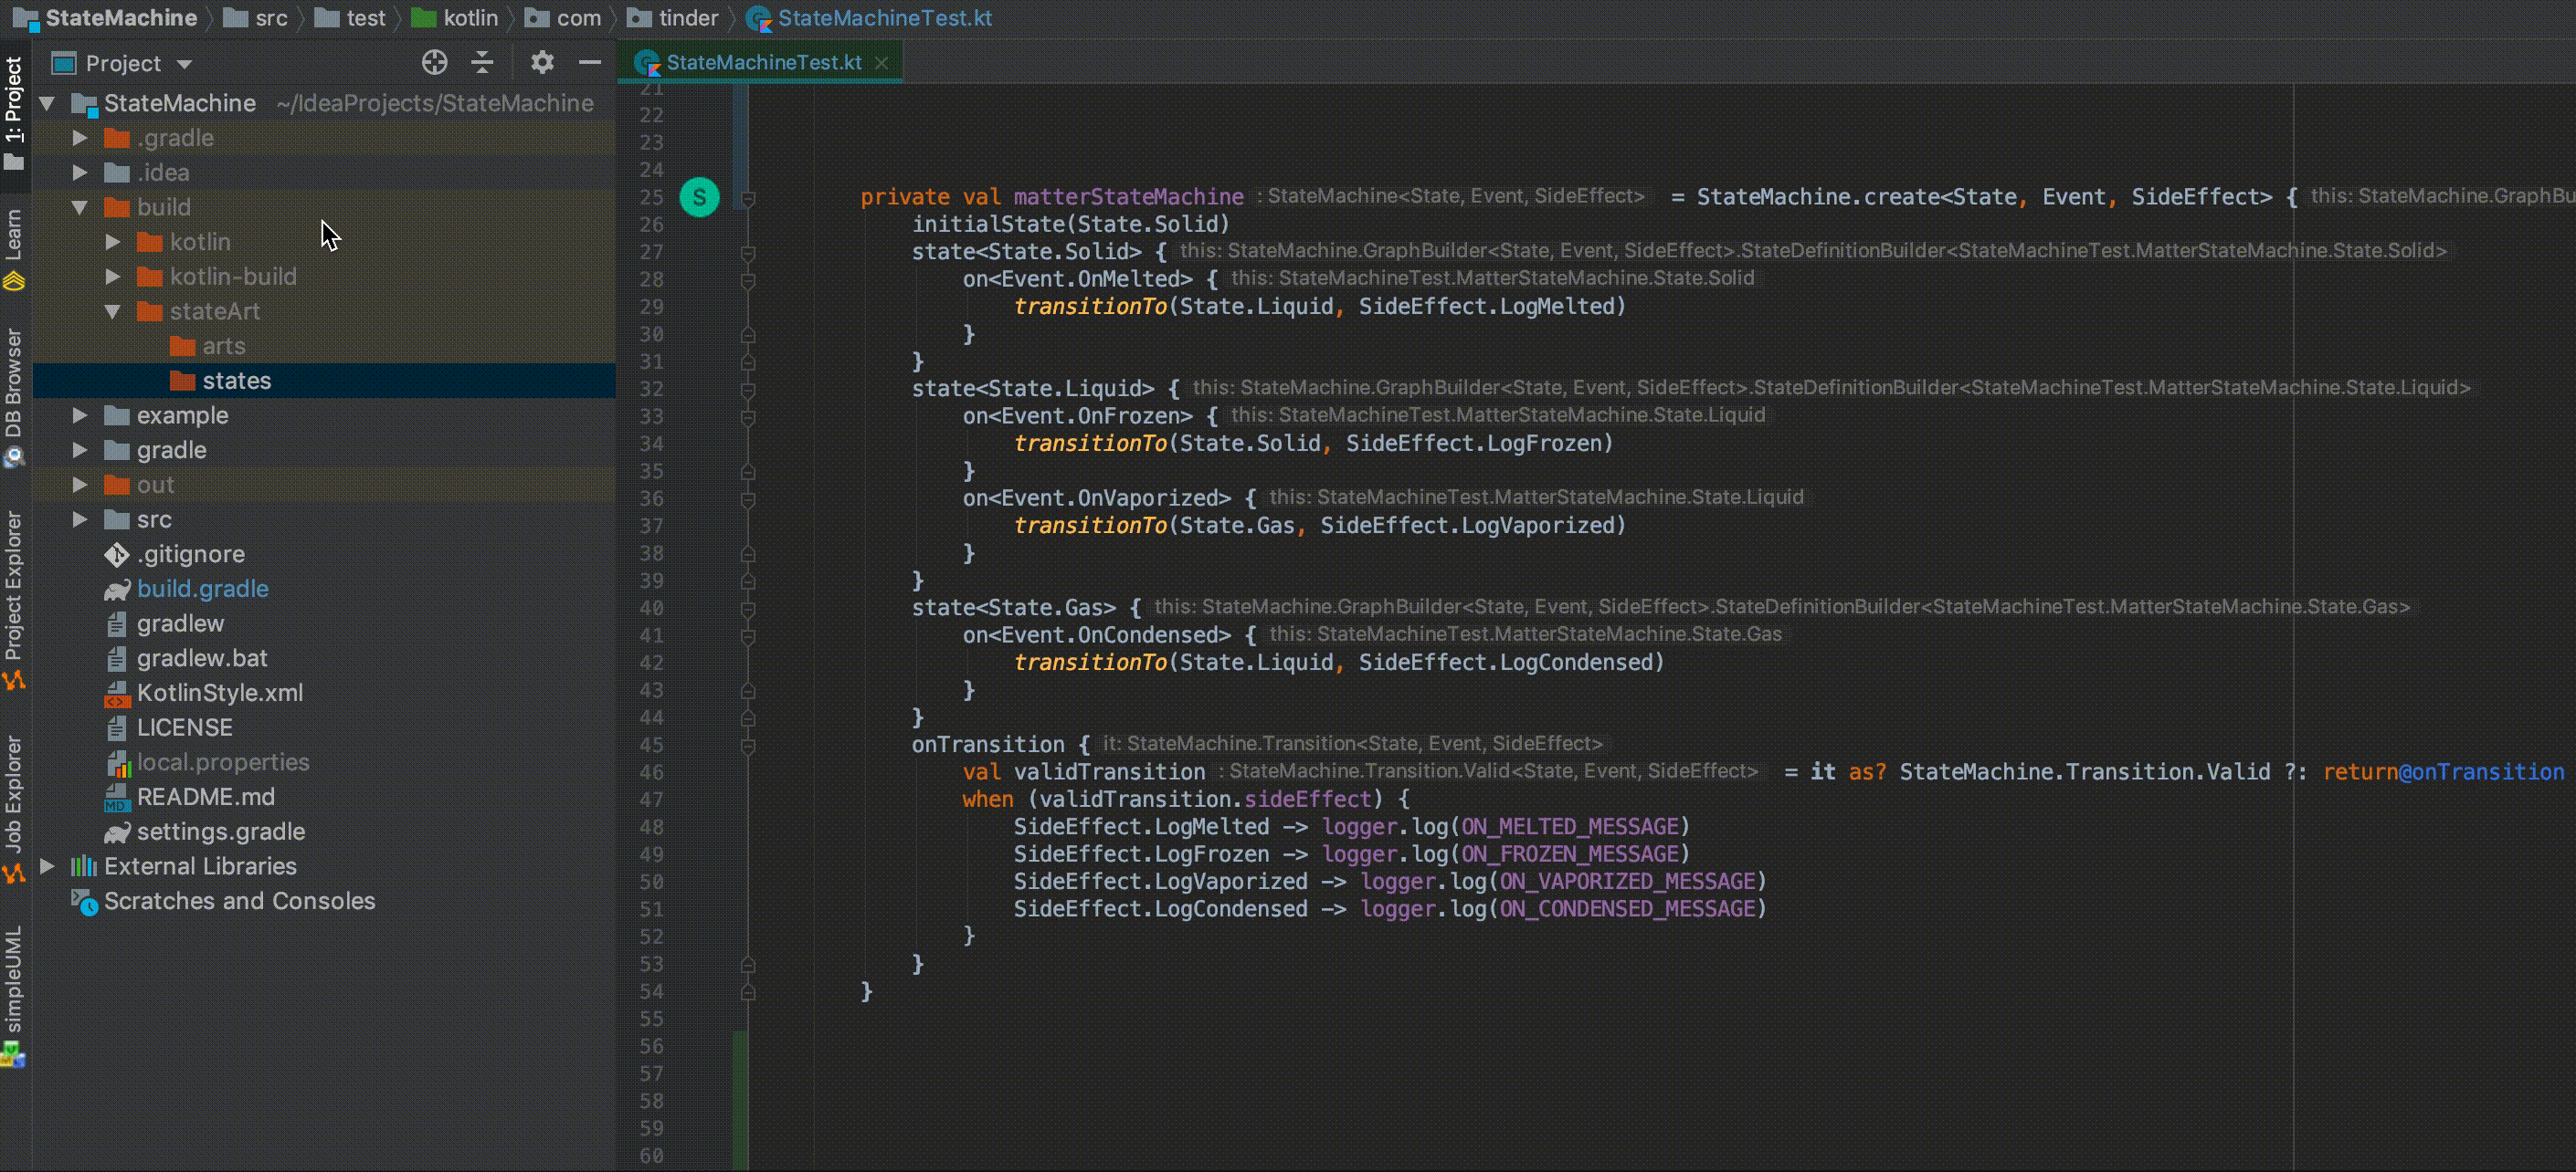The image size is (2576, 1172).
Task: Select build.gradle in project tree
Action: 203,589
